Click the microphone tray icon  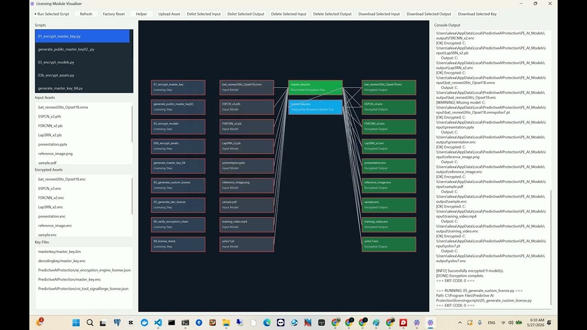tap(480, 323)
